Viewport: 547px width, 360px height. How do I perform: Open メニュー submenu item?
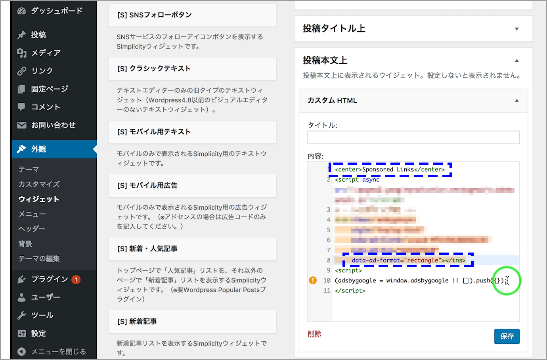pos(32,214)
